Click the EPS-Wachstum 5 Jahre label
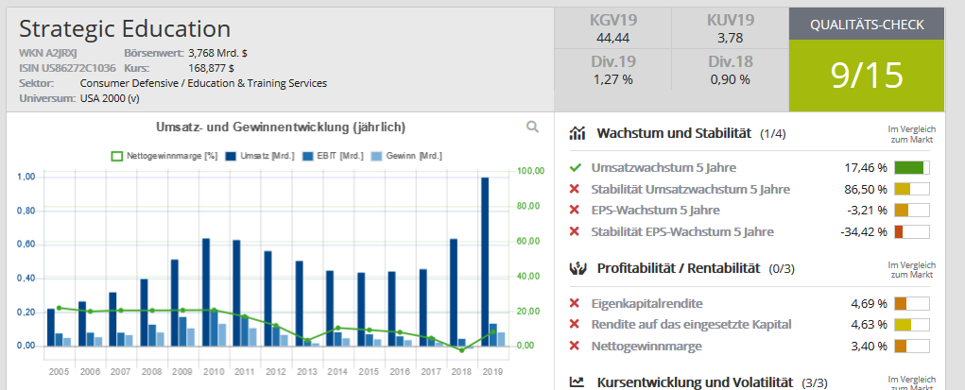Viewport: 965px width, 390px height. [x=655, y=211]
